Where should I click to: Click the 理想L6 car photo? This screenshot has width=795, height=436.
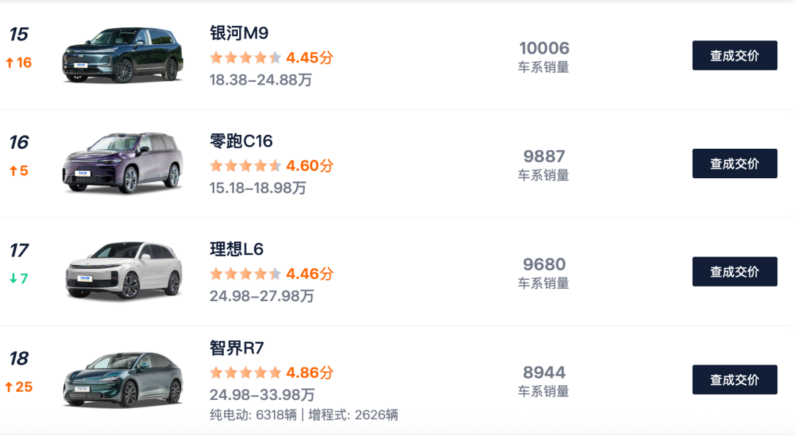[122, 271]
